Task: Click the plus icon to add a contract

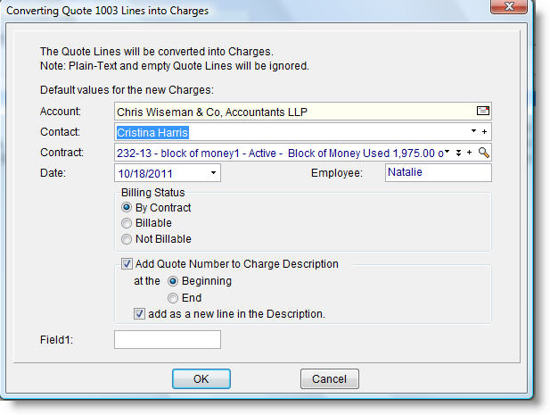Action: (471, 153)
